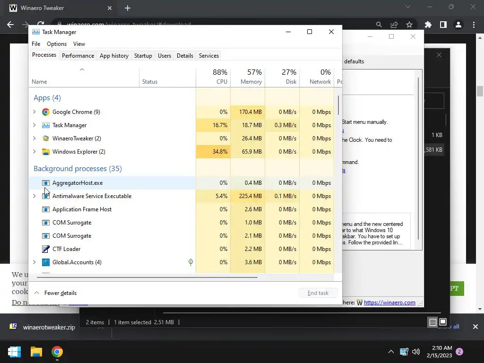
Task: Expand the Global.Accounts (4) group
Action: [35, 262]
